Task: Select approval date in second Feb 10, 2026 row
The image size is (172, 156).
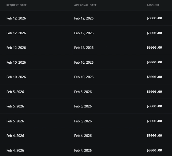Action: click(x=84, y=77)
